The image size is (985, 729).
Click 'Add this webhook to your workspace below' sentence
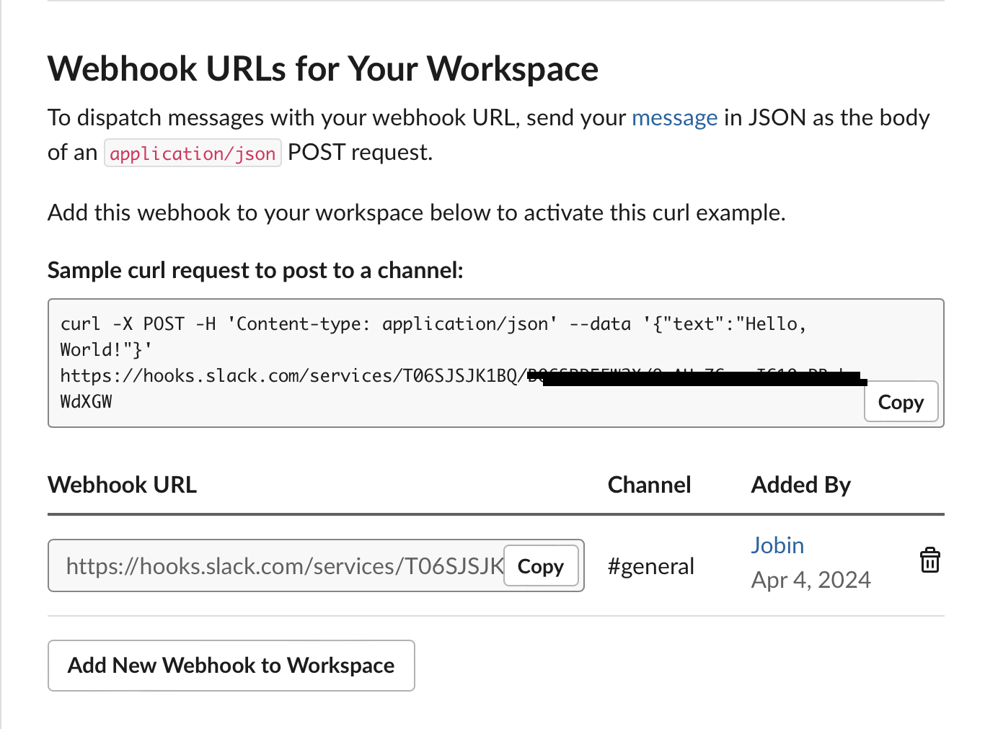click(x=416, y=213)
